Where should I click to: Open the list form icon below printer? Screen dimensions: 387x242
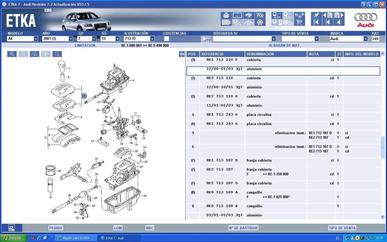(226, 22)
